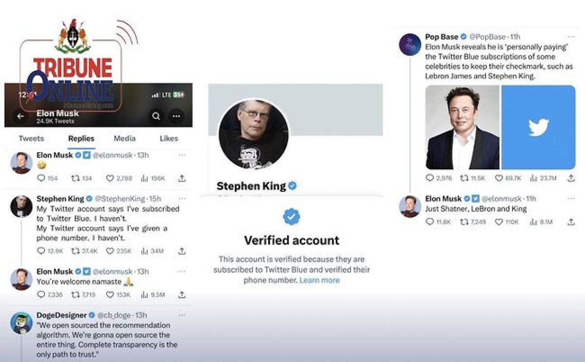Tap the back arrow beside Elon Musk header
585x362 pixels.
[x=20, y=116]
